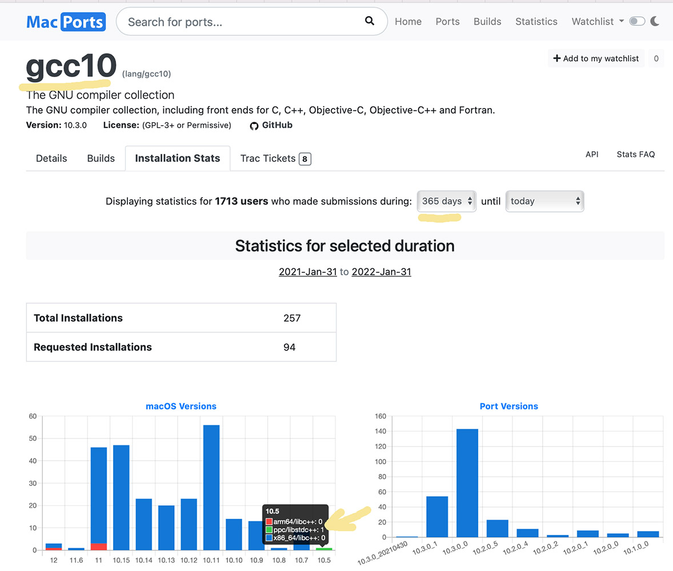Focus the Search for ports field

coord(251,22)
